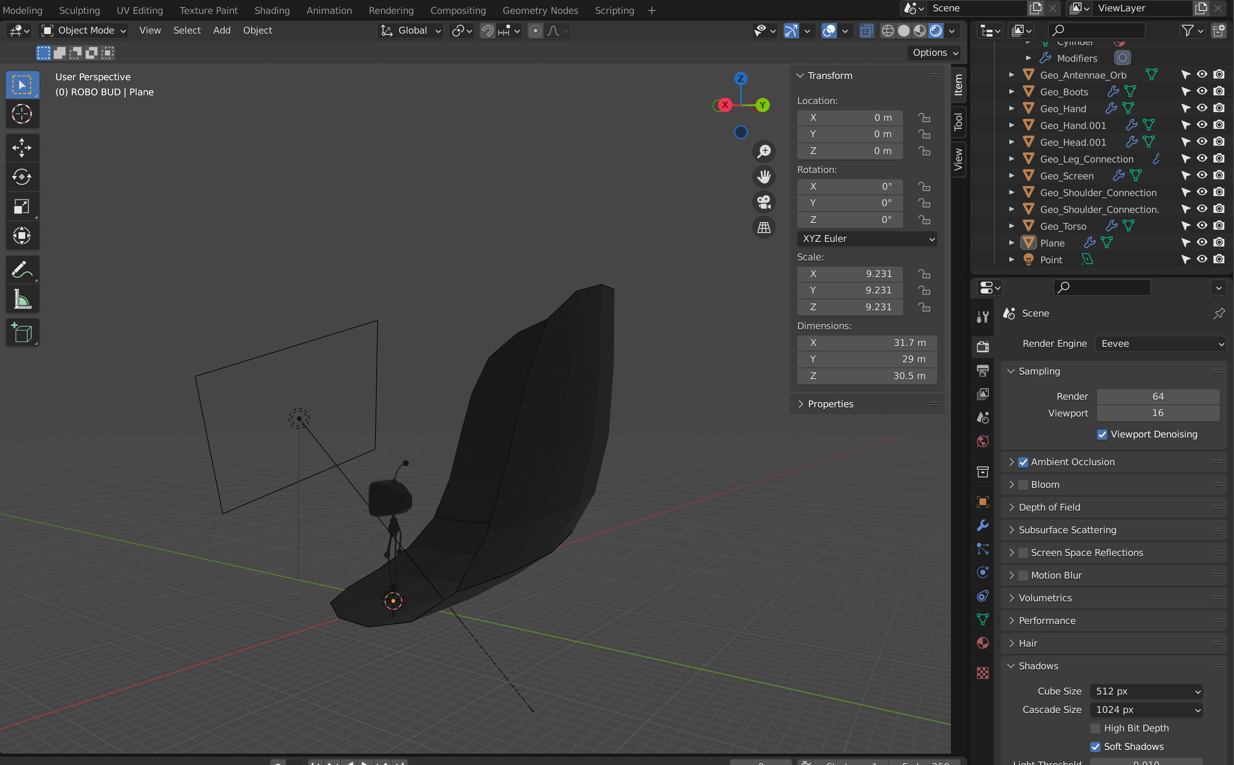Screen dimensions: 1234x765
Task: Open Cascade Size dropdown
Action: 1147,710
